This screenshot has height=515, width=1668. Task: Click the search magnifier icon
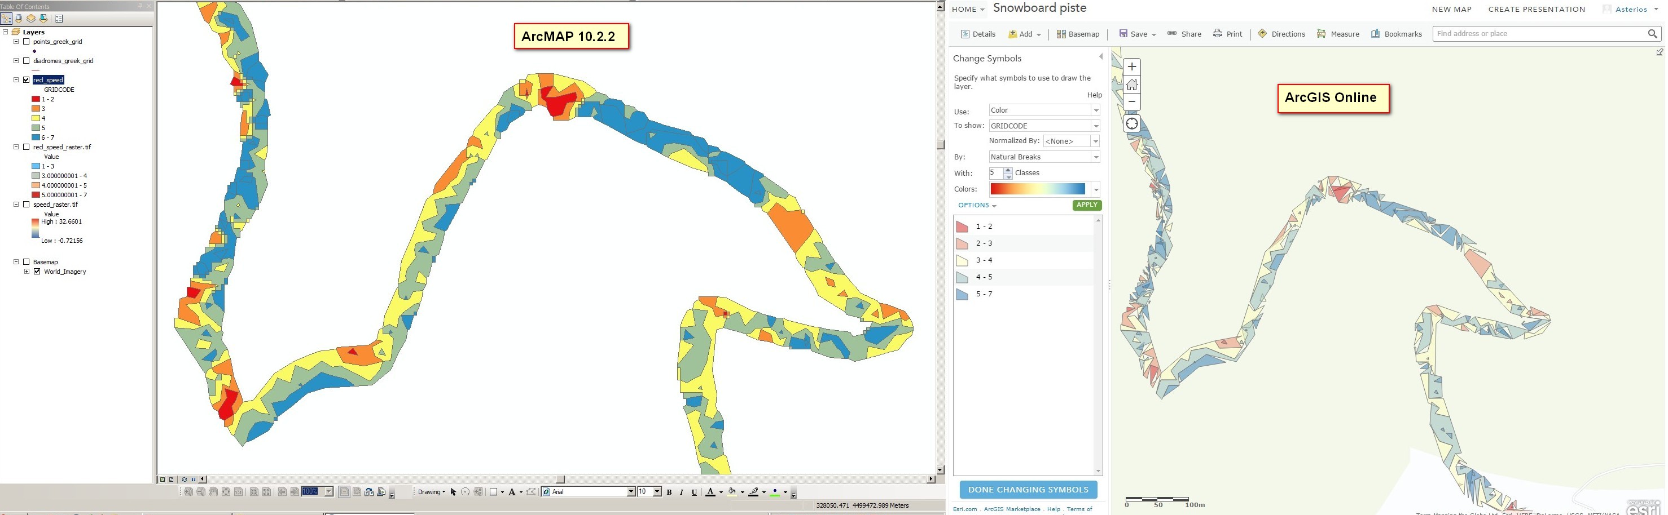[x=1652, y=34]
